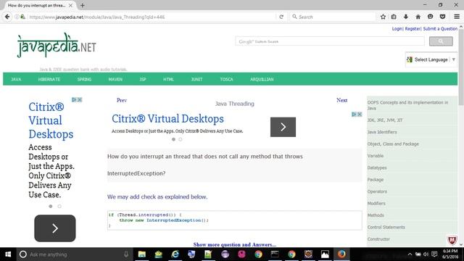
Task: Open a new browser tab with plus
Action: pos(82,5)
